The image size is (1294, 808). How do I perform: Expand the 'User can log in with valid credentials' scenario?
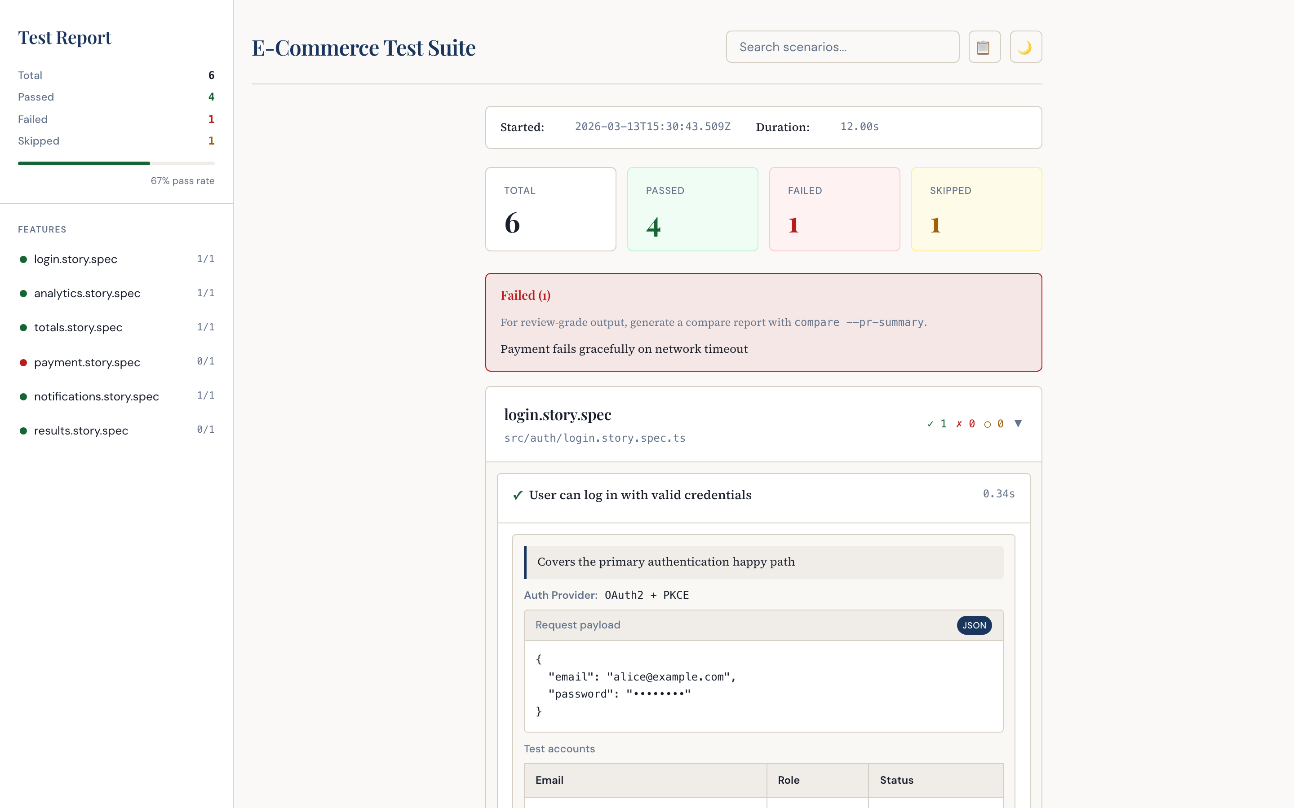pos(639,495)
